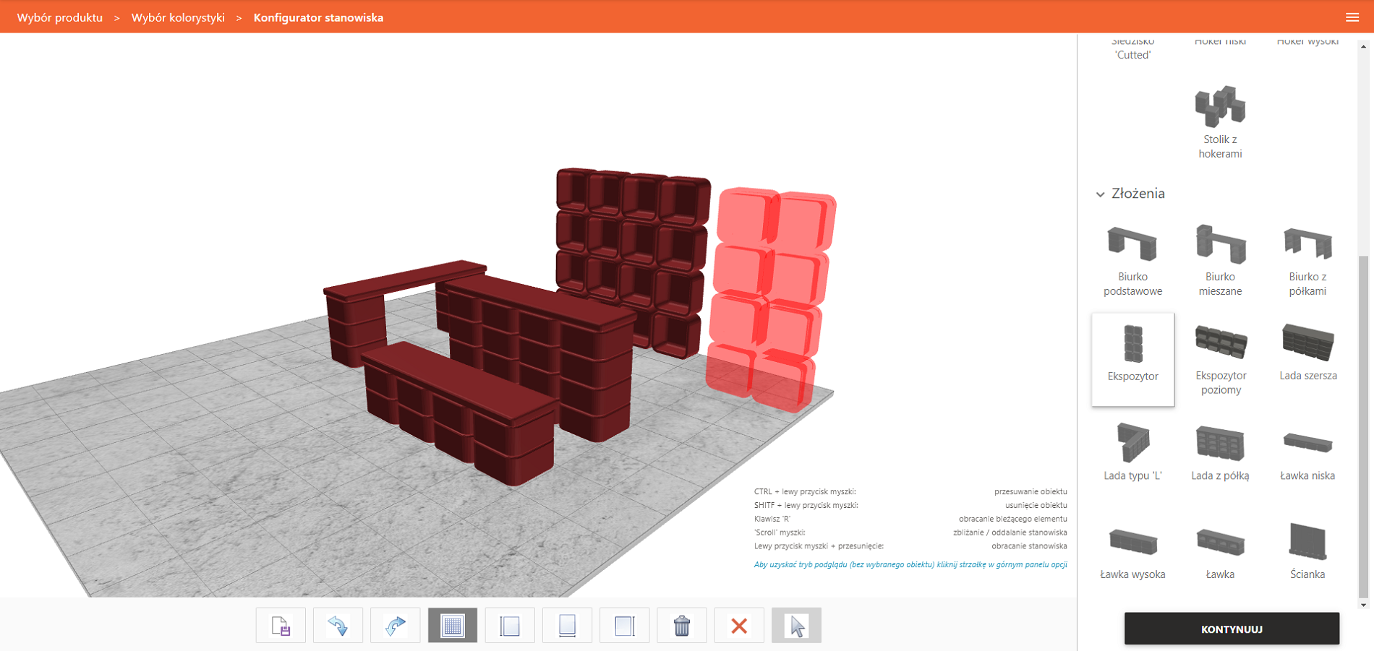Viewport: 1374px width, 651px height.
Task: Collapse the Złożenia section
Action: tap(1101, 194)
